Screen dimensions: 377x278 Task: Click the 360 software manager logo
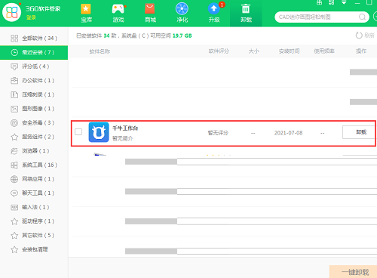pos(11,12)
